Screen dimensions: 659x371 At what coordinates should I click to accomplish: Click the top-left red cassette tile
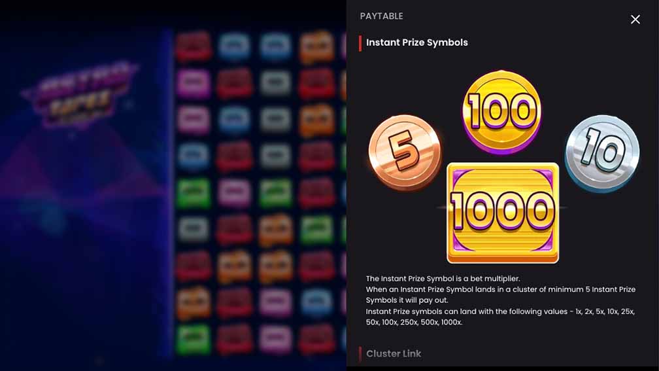(x=194, y=46)
